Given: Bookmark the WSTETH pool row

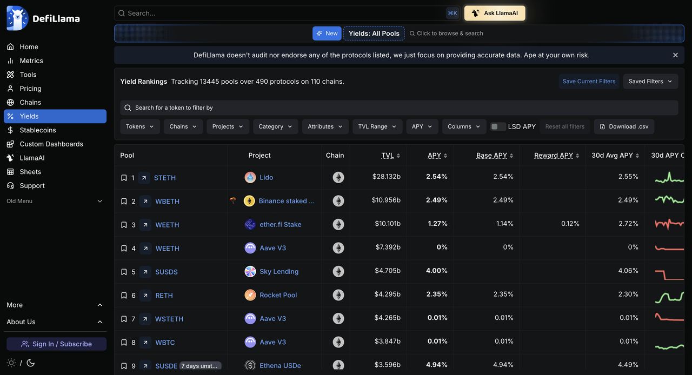Looking at the screenshot, I should coord(124,319).
